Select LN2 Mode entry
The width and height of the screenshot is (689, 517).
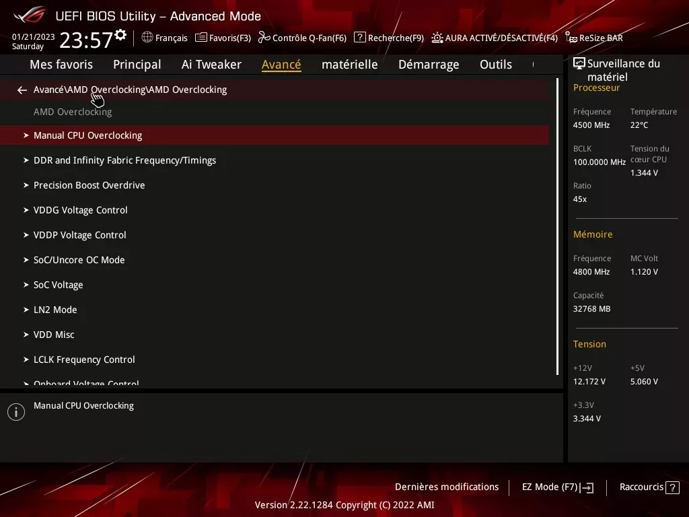(x=55, y=310)
